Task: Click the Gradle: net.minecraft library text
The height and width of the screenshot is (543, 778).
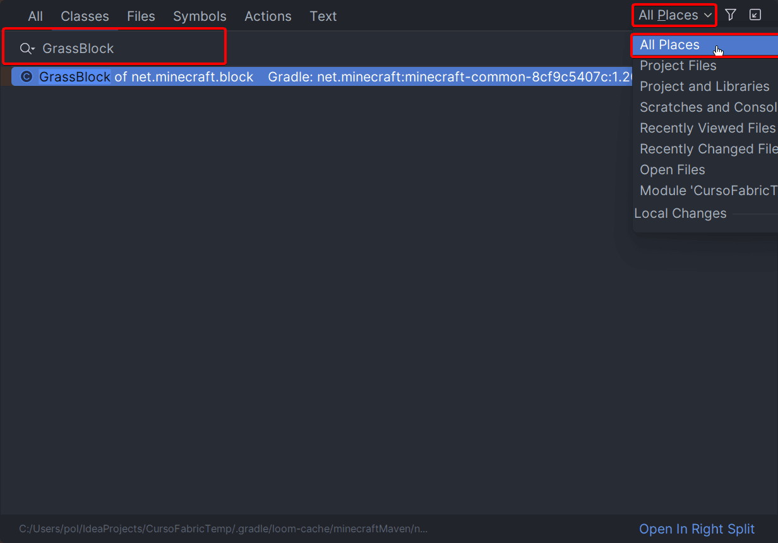Action: 450,77
